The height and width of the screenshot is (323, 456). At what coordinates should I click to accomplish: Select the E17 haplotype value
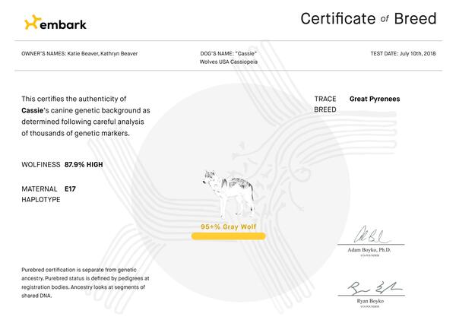(x=71, y=187)
